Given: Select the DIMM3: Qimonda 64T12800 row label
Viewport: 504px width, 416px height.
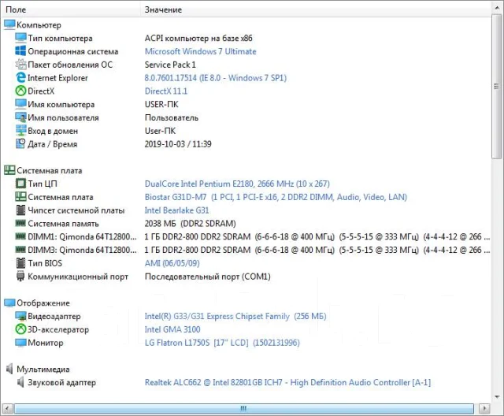Looking at the screenshot, I should [x=82, y=250].
